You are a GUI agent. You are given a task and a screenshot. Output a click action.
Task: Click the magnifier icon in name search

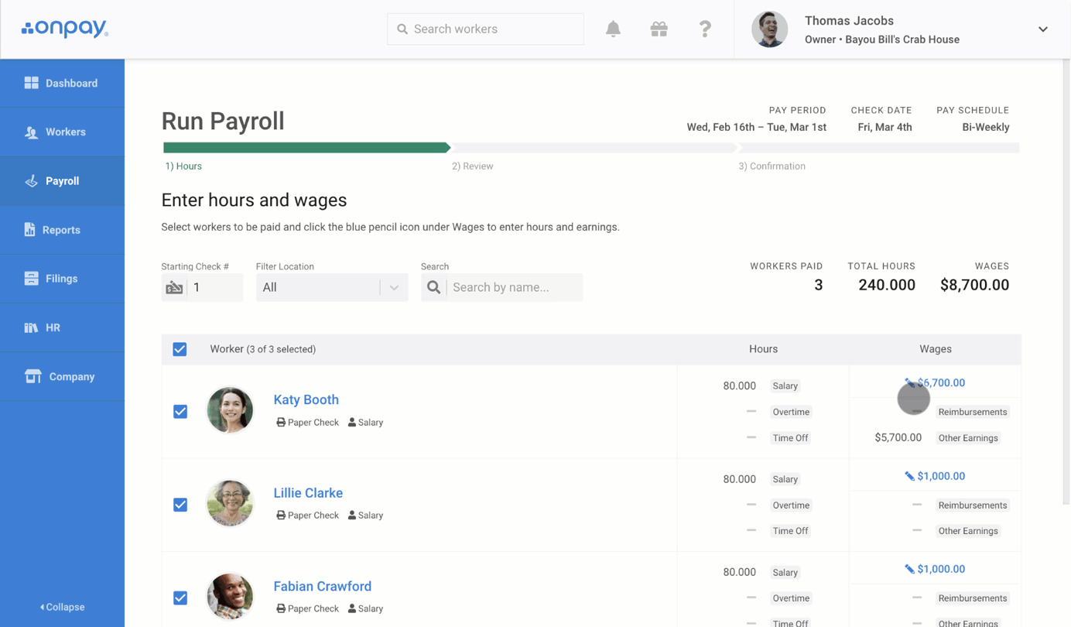433,288
